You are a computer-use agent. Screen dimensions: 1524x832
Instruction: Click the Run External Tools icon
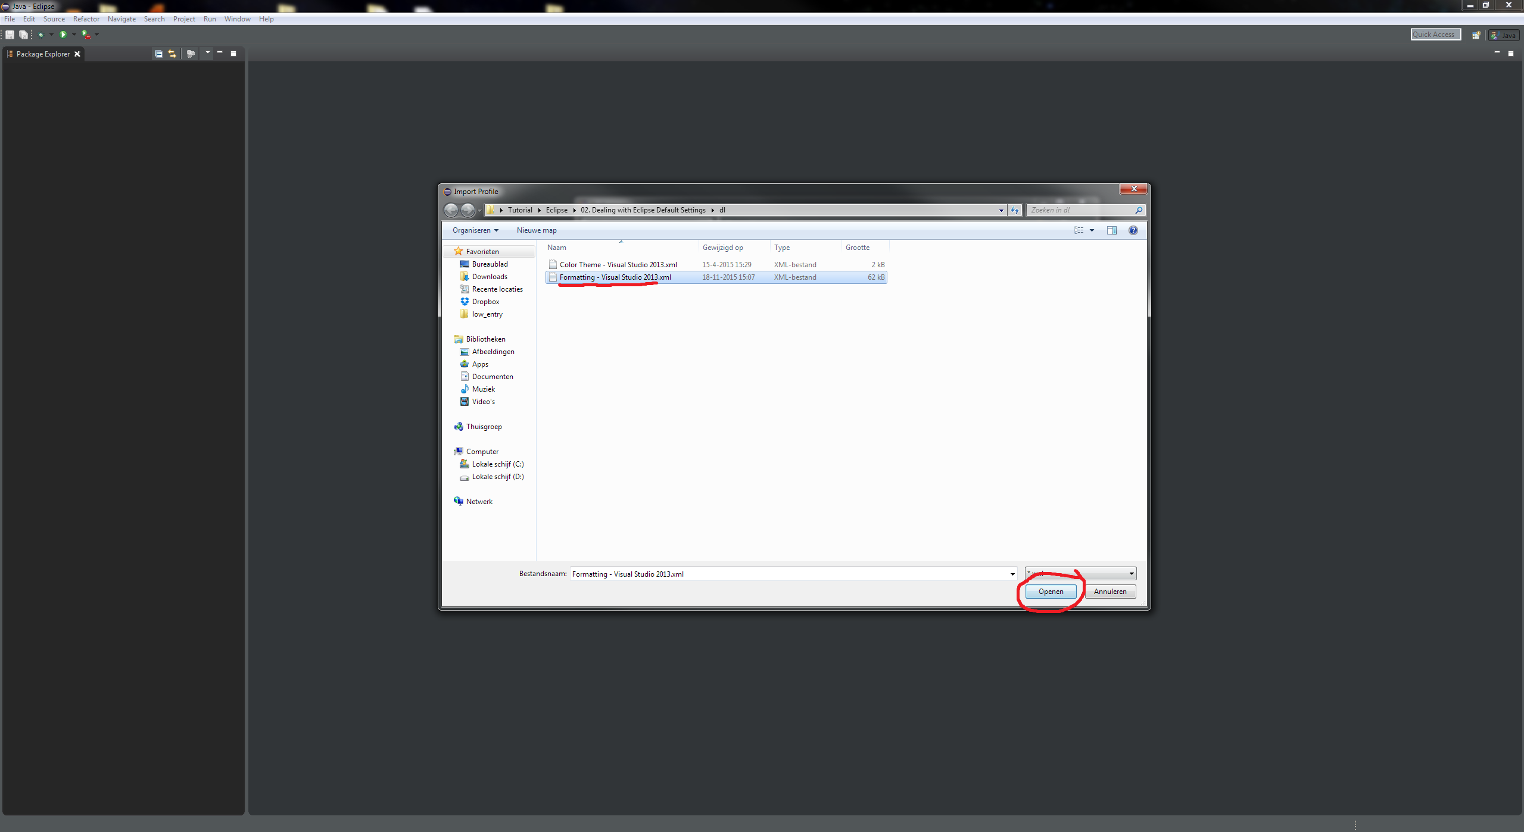coord(87,35)
